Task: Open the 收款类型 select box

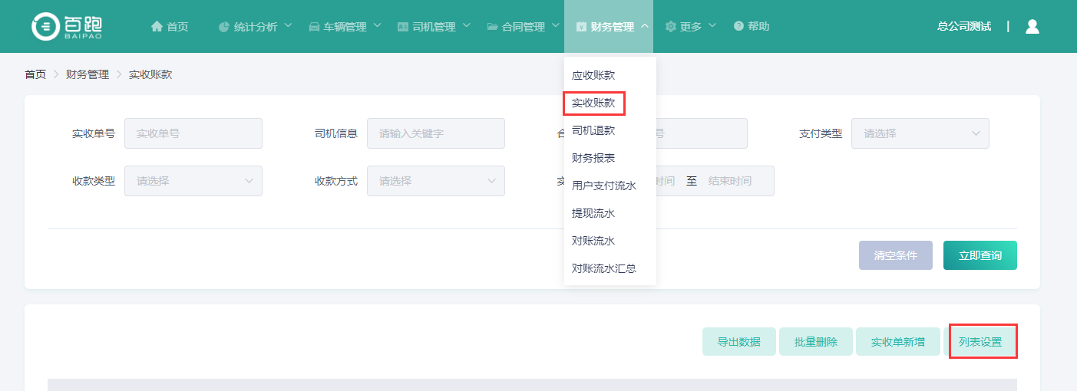Action: point(193,181)
